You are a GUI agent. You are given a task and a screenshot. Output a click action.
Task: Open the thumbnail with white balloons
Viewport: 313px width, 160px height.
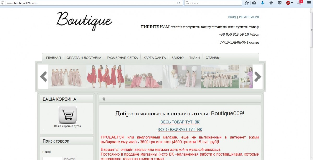pos(182,77)
